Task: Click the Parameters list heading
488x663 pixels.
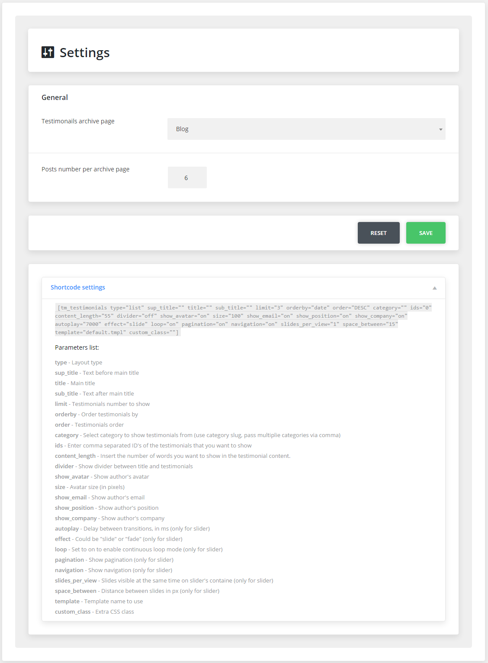Action: pyautogui.click(x=77, y=348)
